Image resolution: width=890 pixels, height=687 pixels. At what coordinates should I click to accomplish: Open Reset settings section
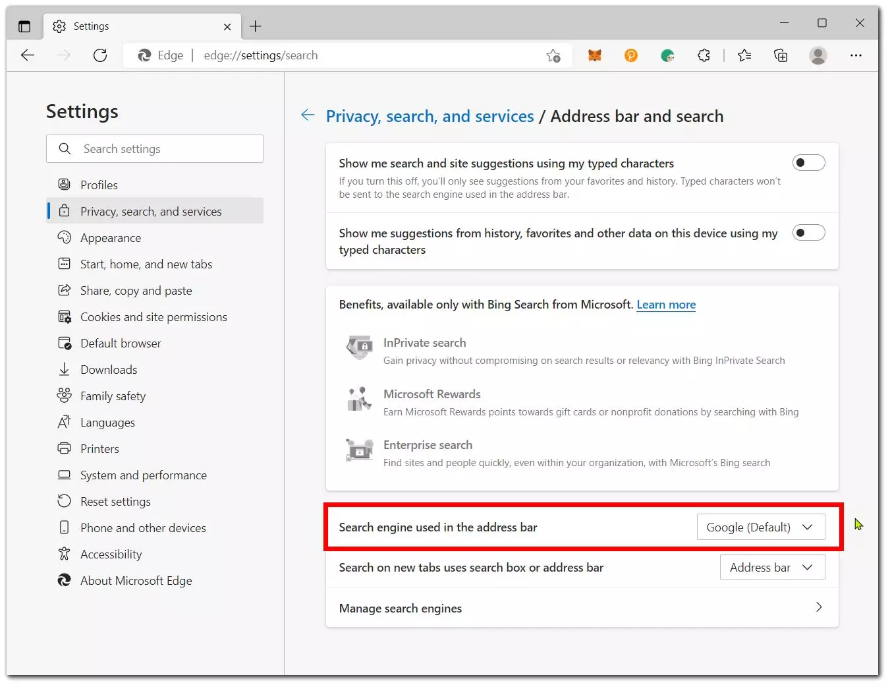coord(155,501)
